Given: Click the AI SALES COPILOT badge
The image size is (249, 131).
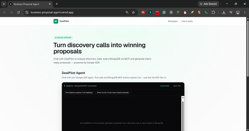Looking at the screenshot, I should pyautogui.click(x=63, y=37).
